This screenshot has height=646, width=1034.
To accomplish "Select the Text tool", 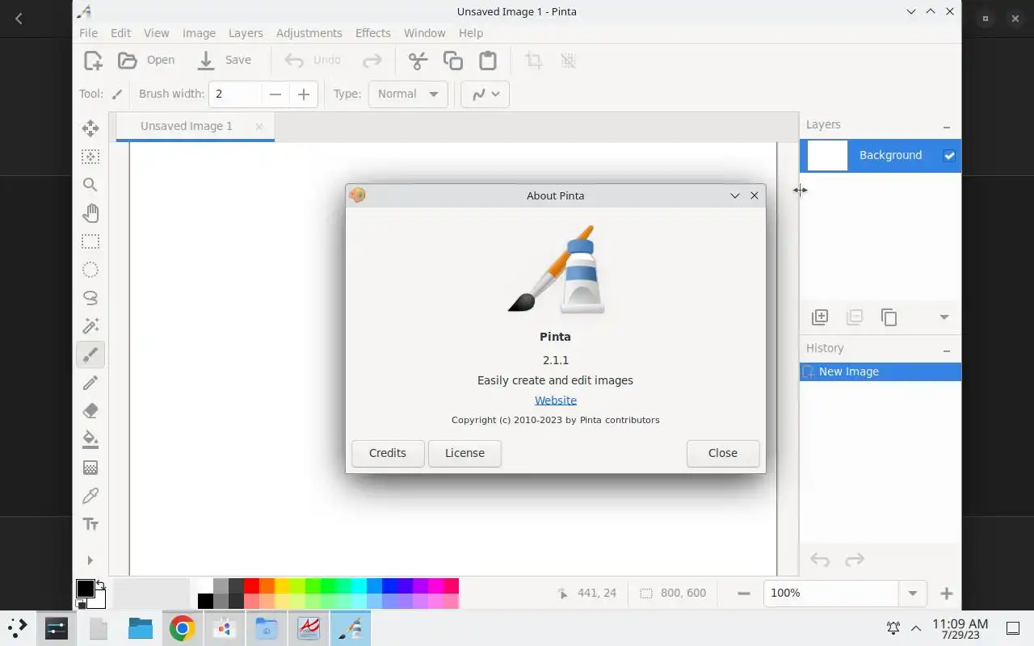I will 90,524.
